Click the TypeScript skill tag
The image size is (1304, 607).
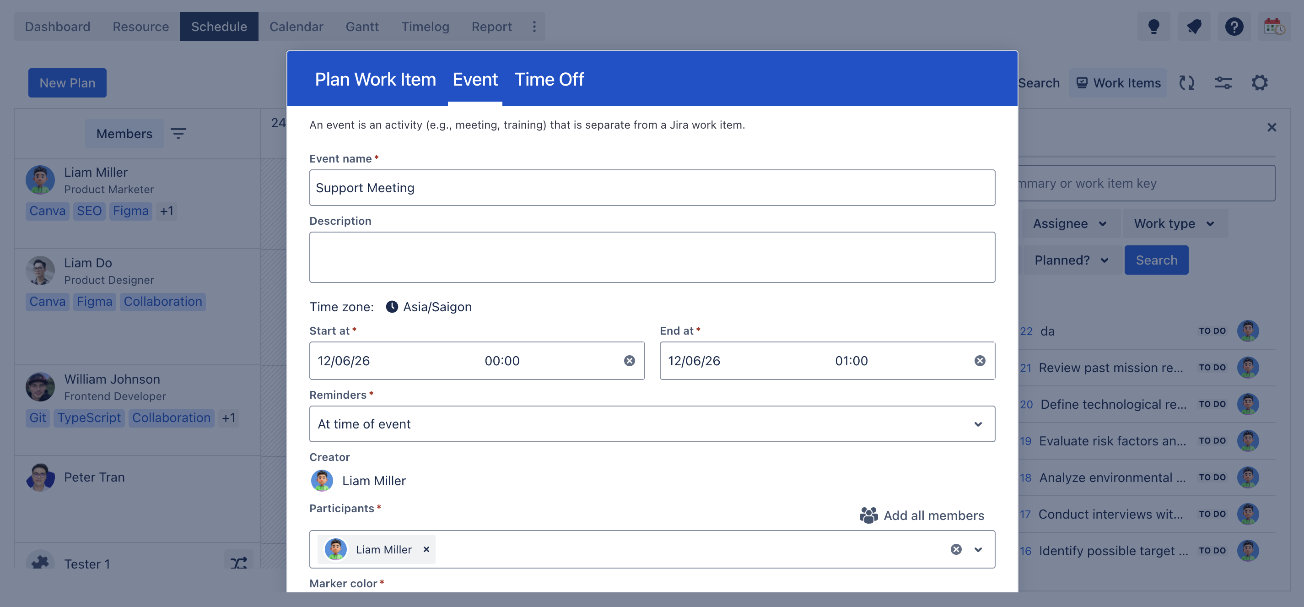click(89, 417)
